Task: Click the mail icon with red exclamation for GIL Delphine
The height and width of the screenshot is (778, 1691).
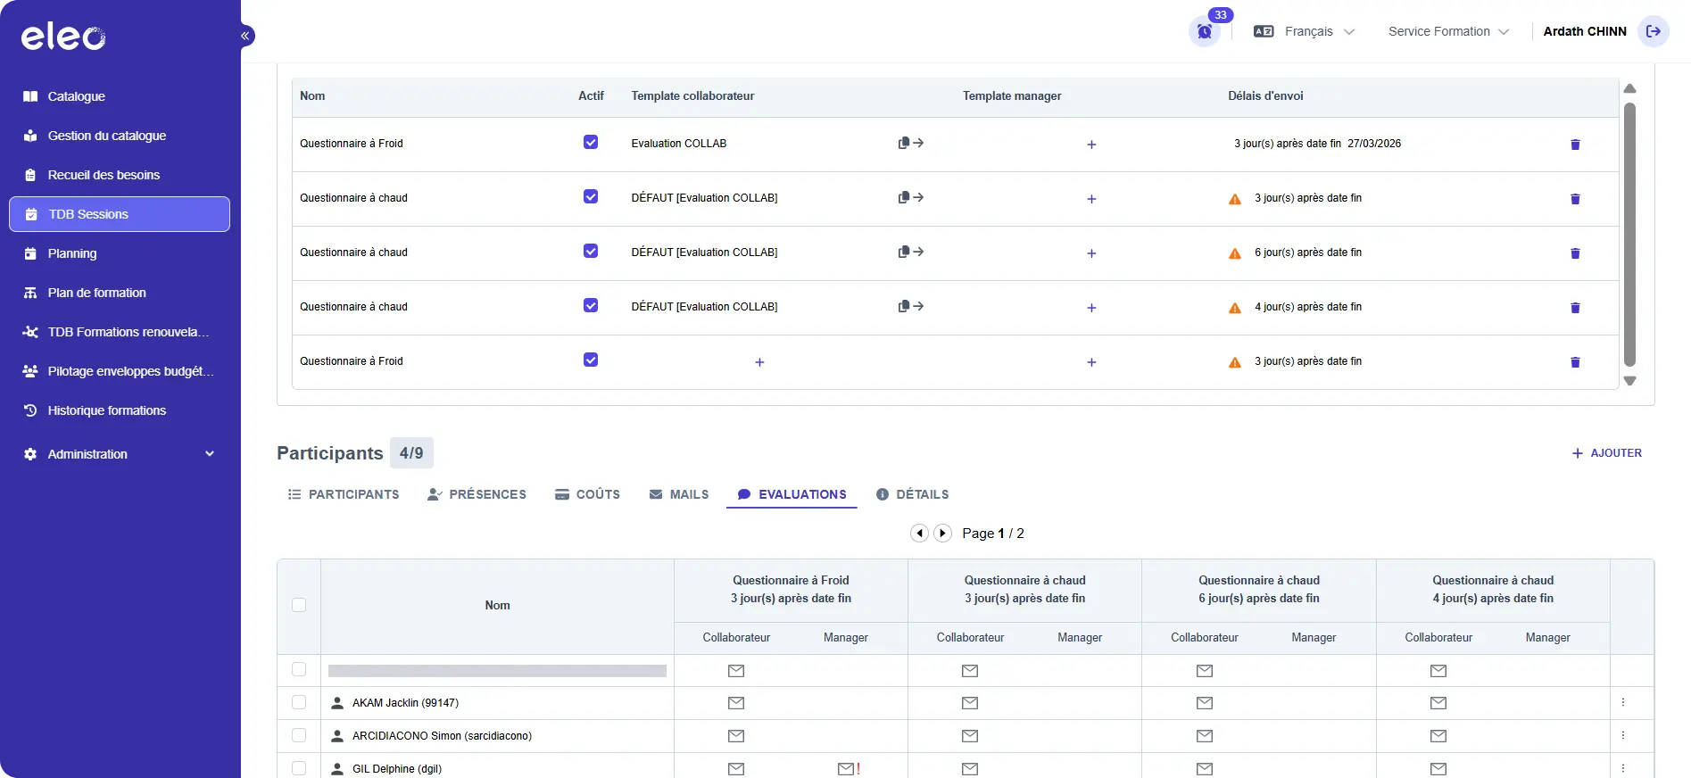Action: coord(849,768)
